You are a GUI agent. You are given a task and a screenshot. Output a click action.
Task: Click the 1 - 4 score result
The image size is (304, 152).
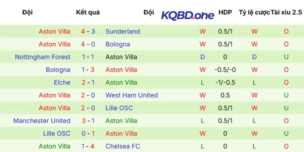(88, 146)
